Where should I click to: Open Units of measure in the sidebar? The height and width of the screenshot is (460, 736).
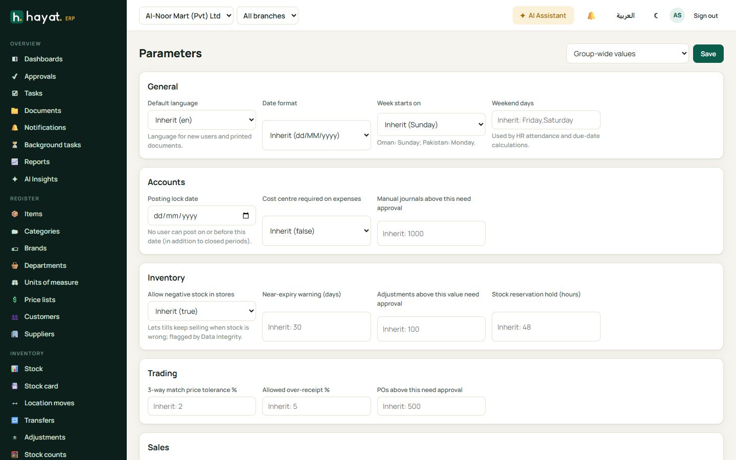coord(51,282)
